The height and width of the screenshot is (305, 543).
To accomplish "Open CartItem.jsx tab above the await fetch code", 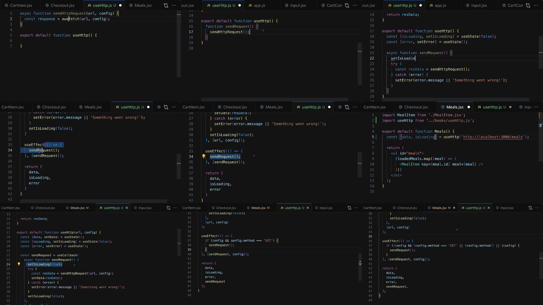I will click(x=21, y=5).
